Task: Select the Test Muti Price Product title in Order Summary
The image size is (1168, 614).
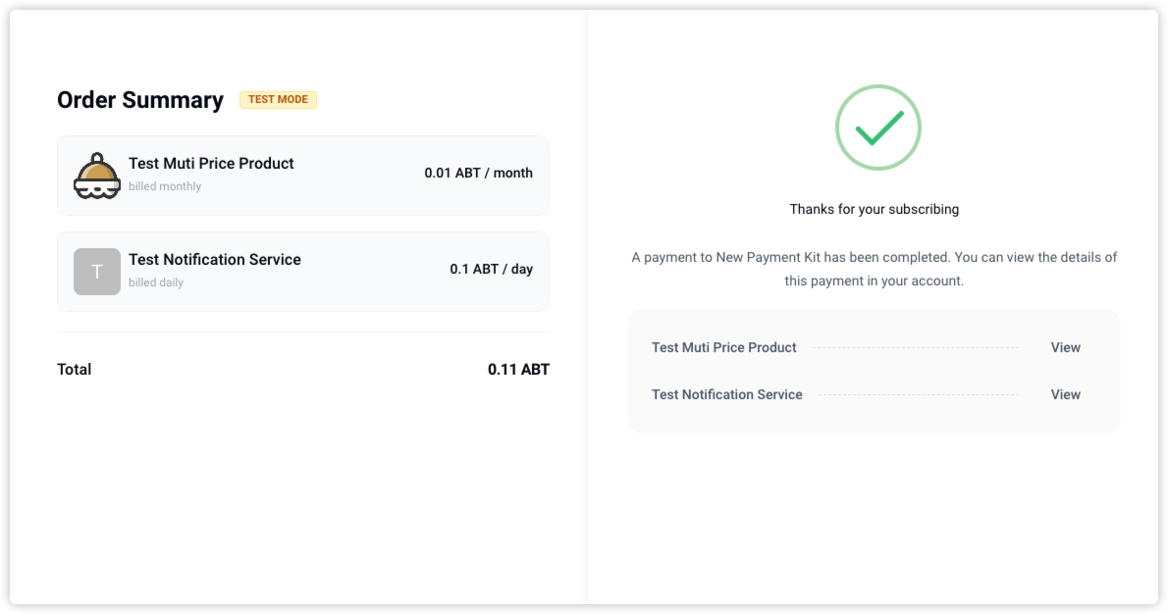Action: tap(211, 164)
